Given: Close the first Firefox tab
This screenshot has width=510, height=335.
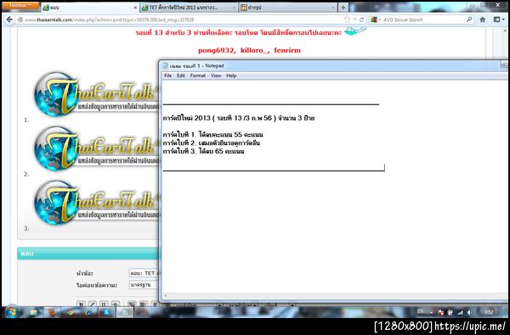Looking at the screenshot, I should coord(135,8).
